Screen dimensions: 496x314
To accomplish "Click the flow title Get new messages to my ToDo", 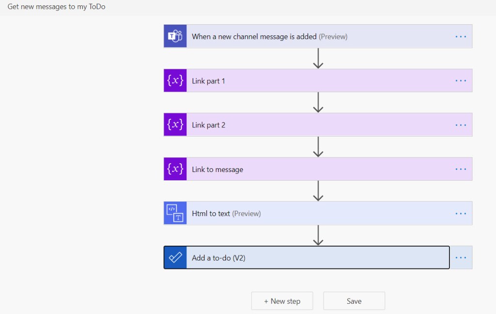I will 56,7.
